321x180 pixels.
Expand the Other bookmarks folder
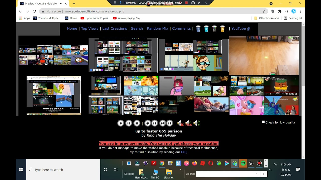pos(266,18)
